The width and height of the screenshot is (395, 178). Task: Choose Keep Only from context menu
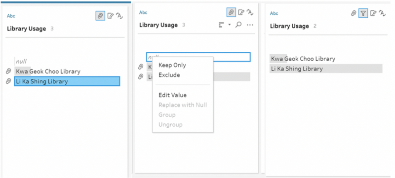[x=172, y=65]
